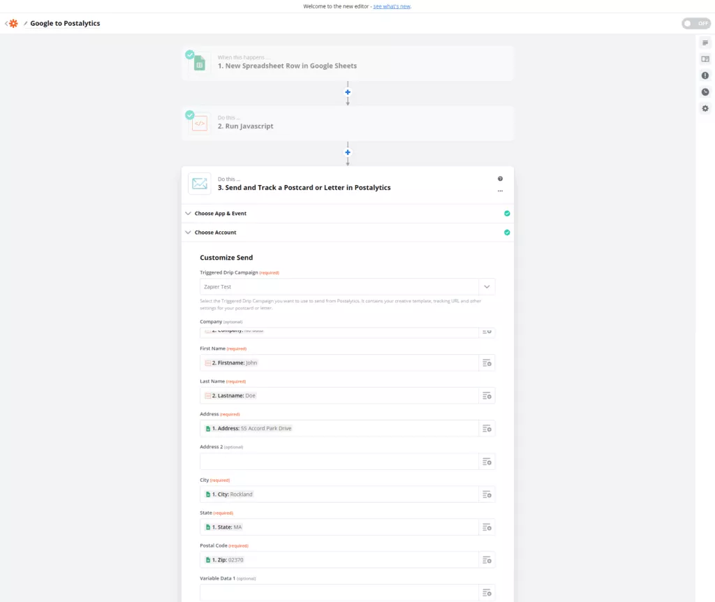Click into the Last Name input field
Image resolution: width=715 pixels, height=602 pixels.
339,396
